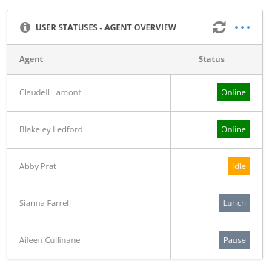Click the info icon beside widget title

[25, 27]
